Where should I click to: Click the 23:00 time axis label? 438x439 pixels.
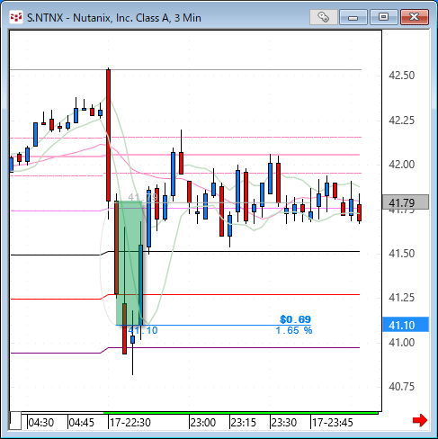[203, 423]
